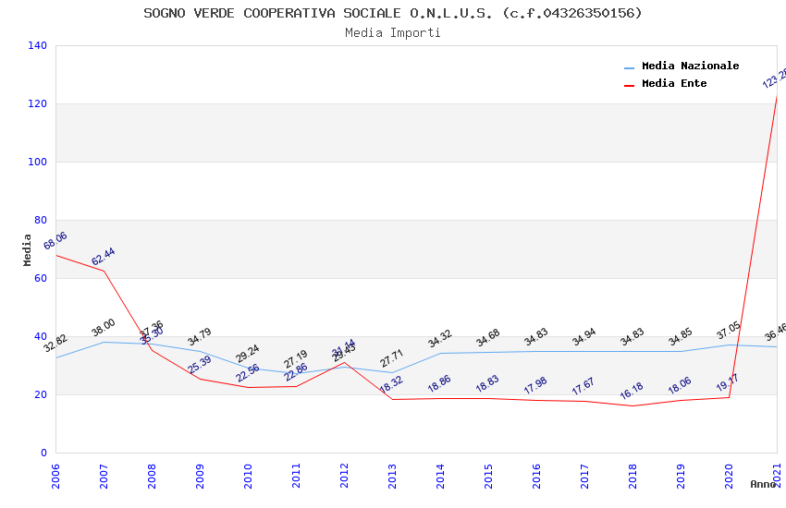
Task: Click the 2015 x-axis year label
Action: (x=488, y=476)
